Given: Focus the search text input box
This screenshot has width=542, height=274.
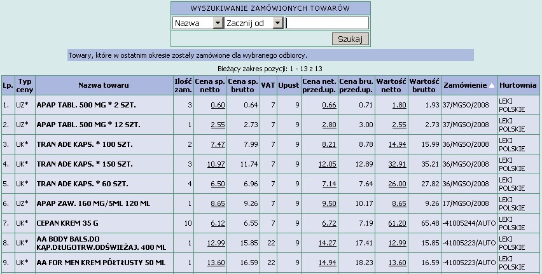Looking at the screenshot, I should 327,23.
